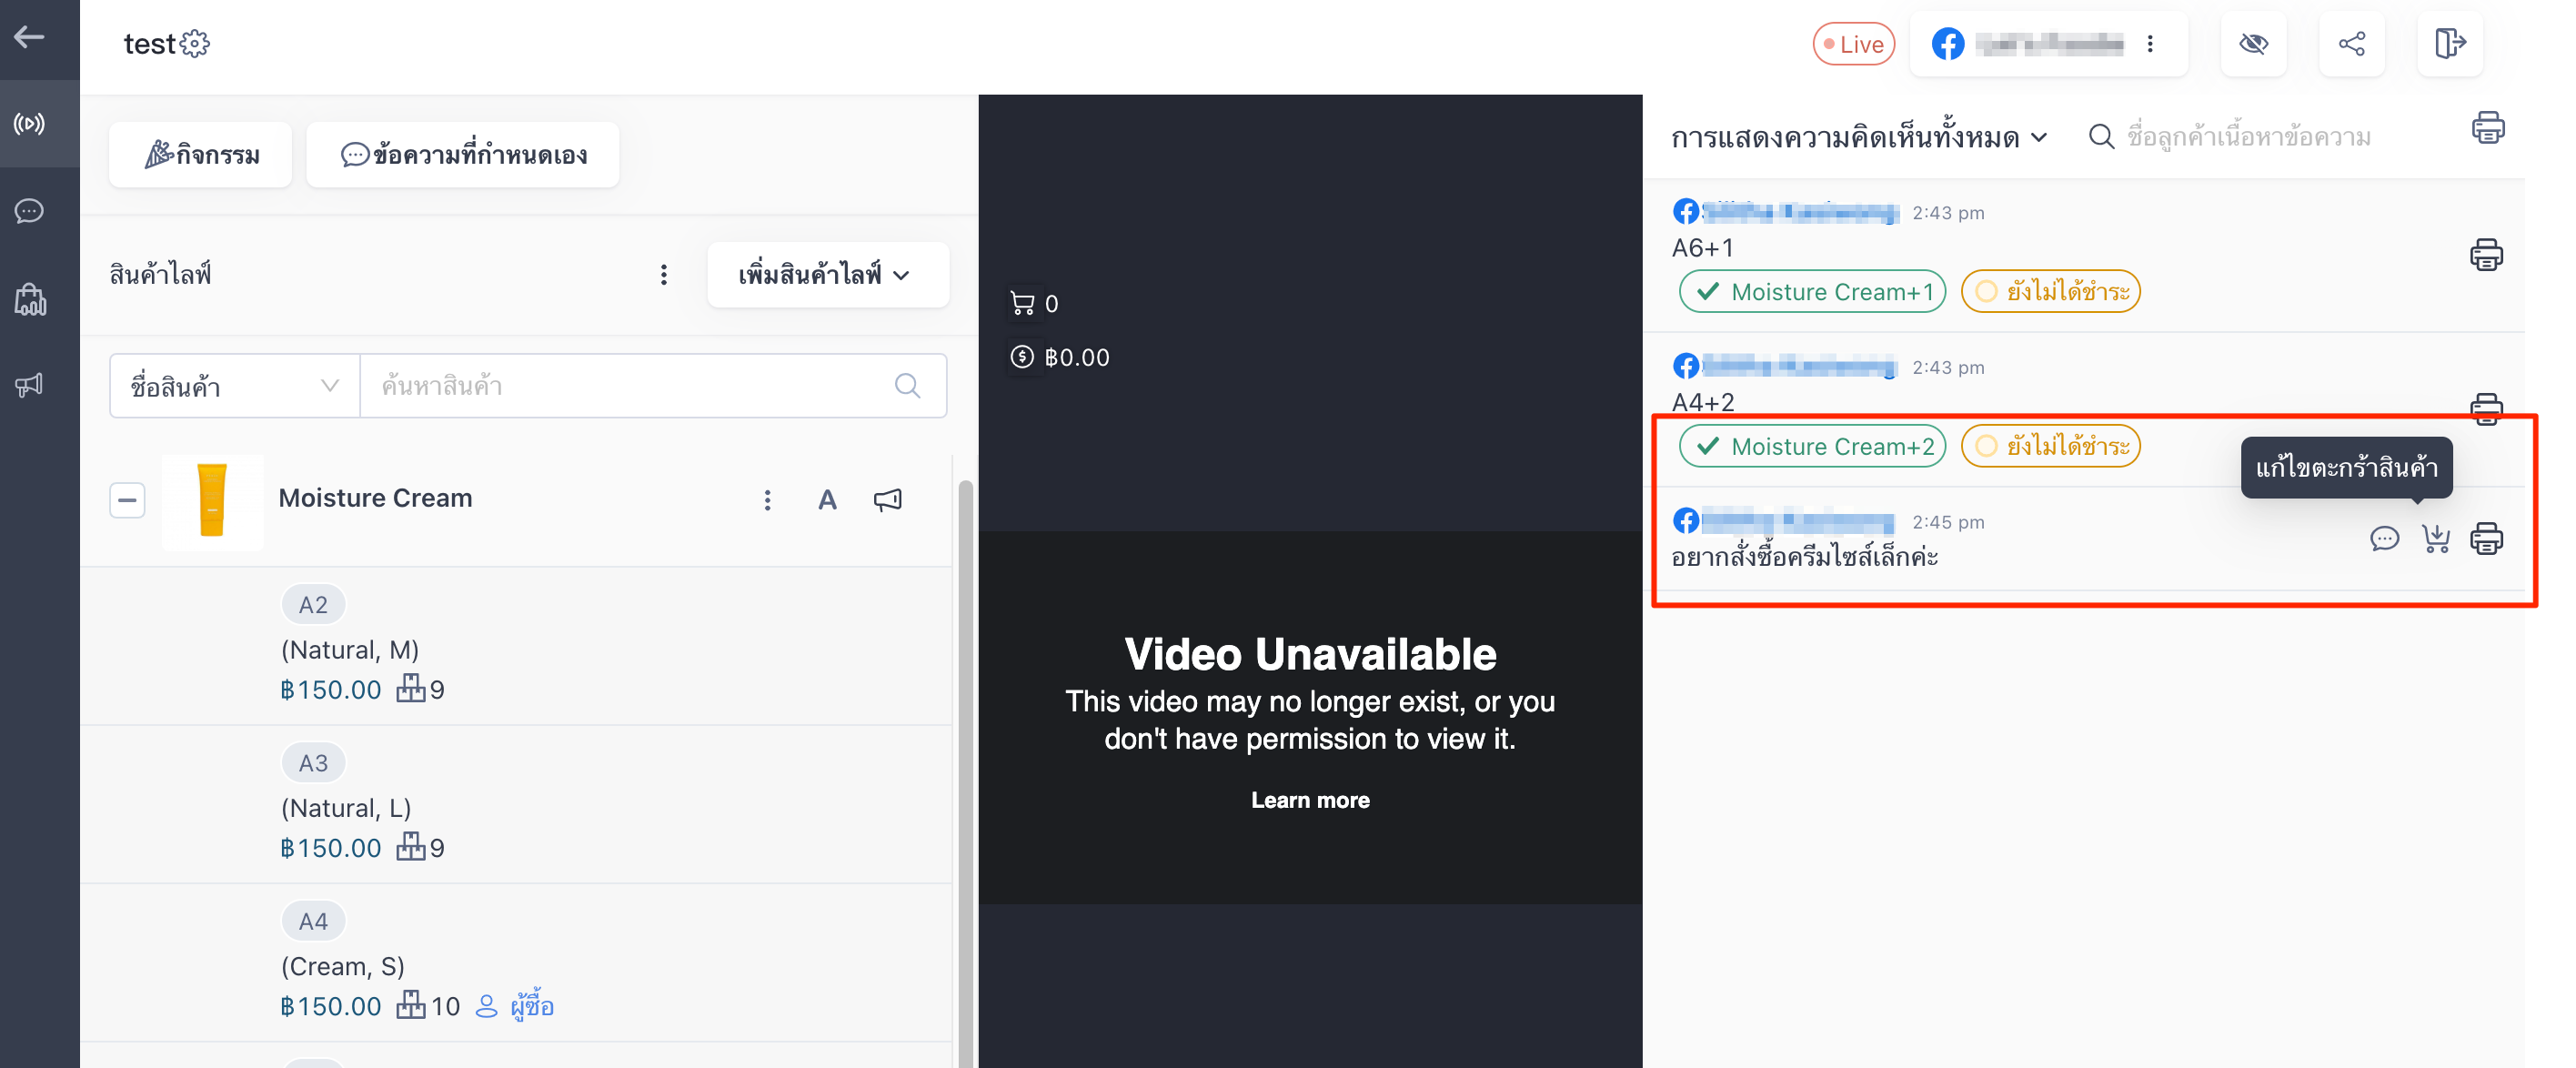Click Facebook icon on 2:45 pm comment

[x=1685, y=521]
